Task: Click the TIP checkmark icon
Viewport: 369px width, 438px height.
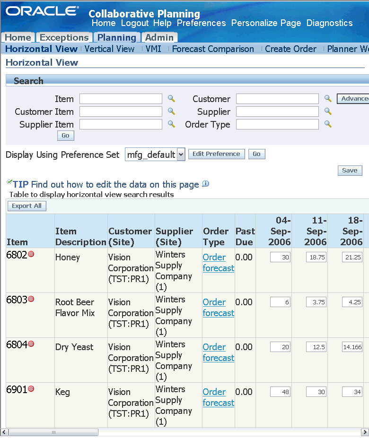Action: tap(9, 182)
